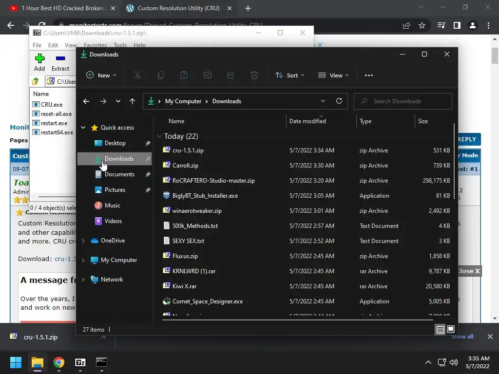Screen dimensions: 499x374
Task: Open the View dropdown
Action: 333,75
